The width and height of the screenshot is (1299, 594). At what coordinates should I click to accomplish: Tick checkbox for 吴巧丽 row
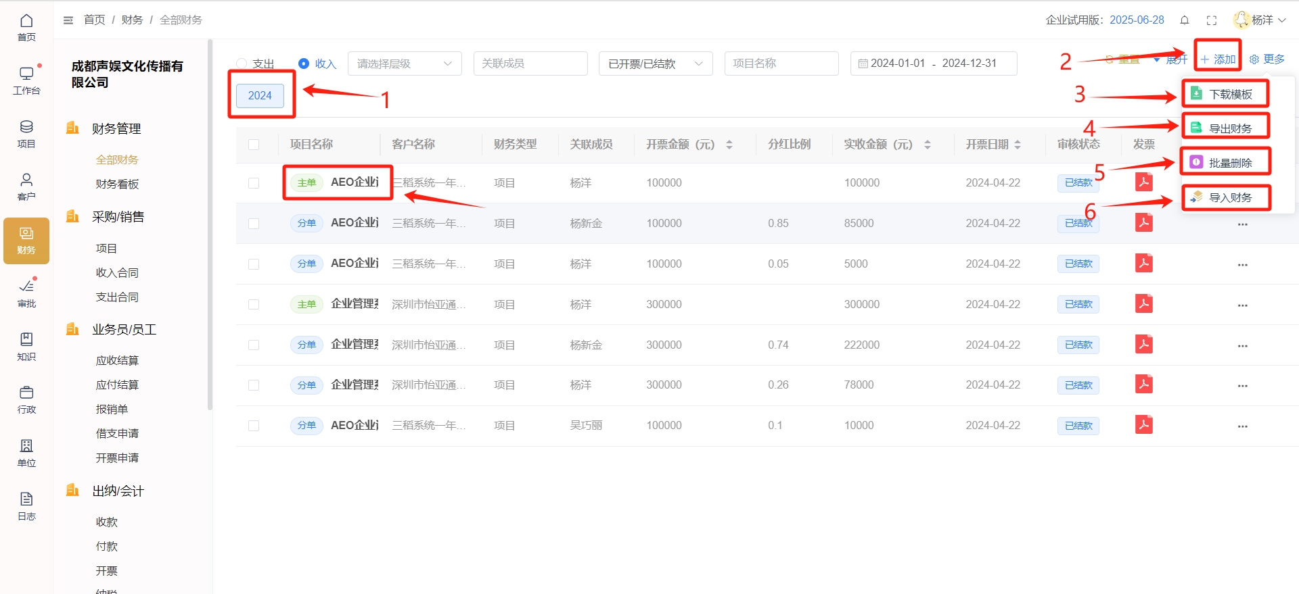pos(254,426)
